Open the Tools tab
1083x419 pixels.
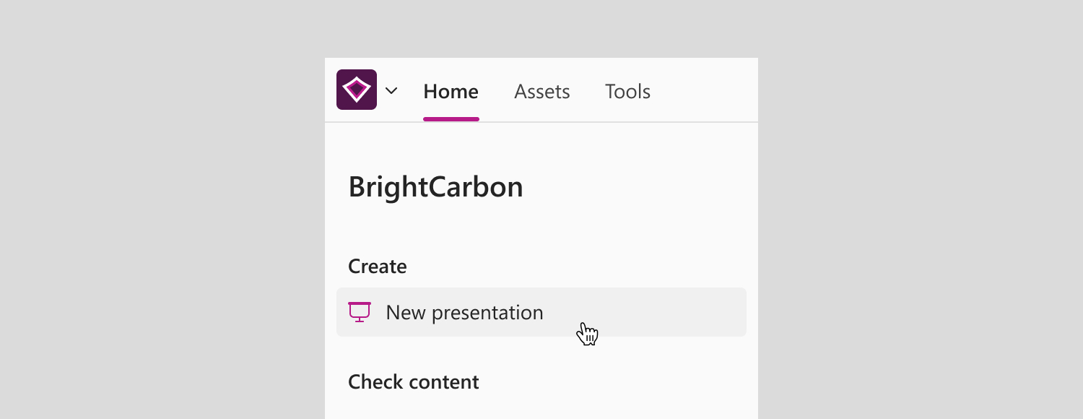click(628, 92)
